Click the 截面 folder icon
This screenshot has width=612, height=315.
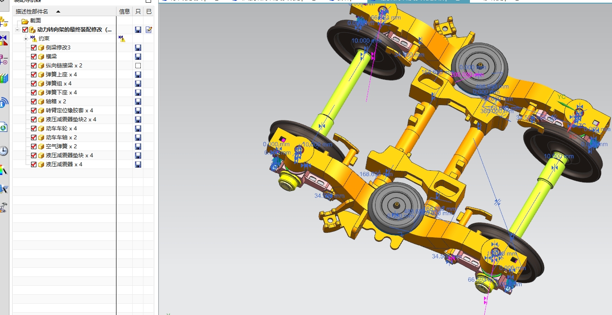(x=25, y=21)
